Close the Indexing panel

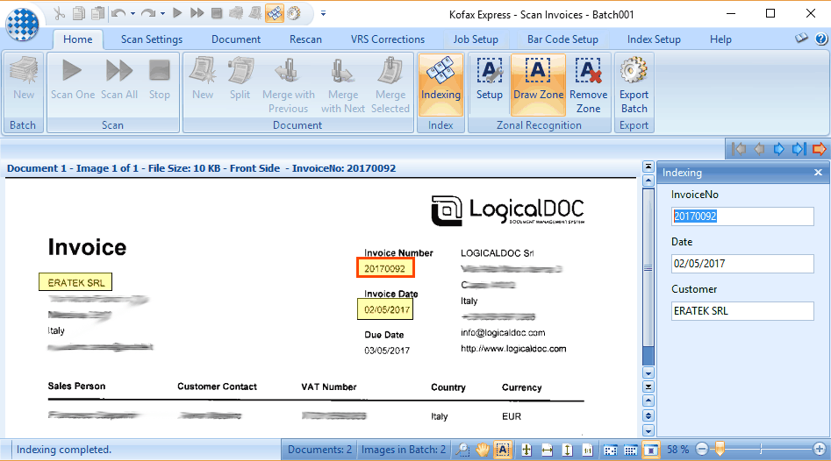pyautogui.click(x=819, y=173)
